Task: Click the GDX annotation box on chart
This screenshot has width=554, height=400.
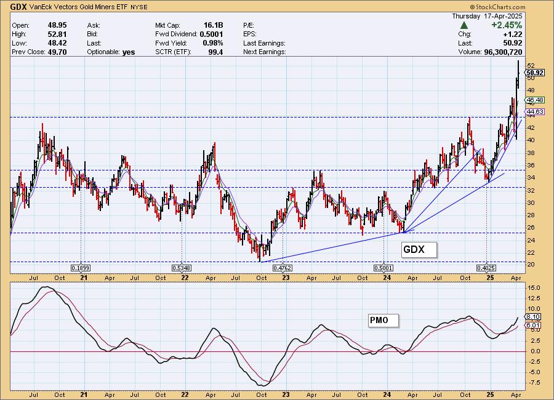Action: pos(419,250)
